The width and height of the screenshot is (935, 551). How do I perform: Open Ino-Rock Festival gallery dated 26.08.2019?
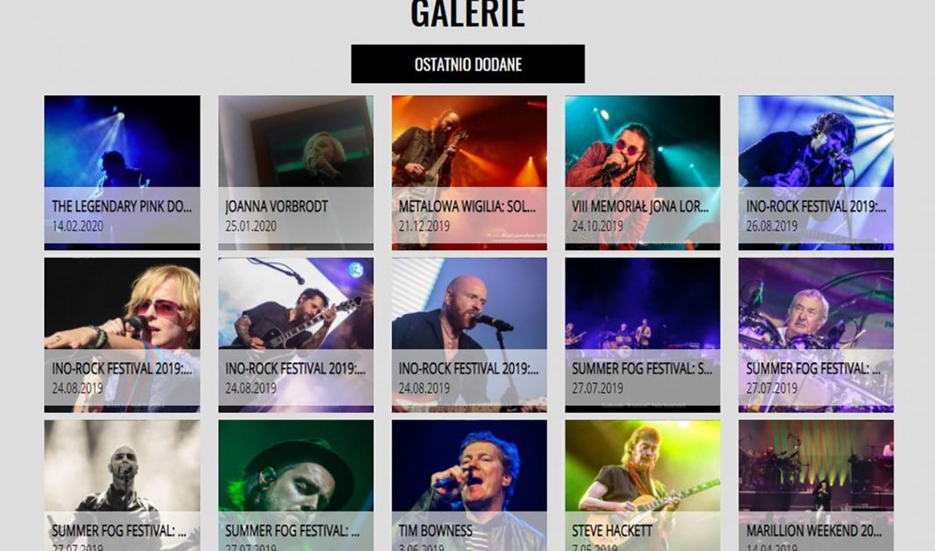click(816, 173)
